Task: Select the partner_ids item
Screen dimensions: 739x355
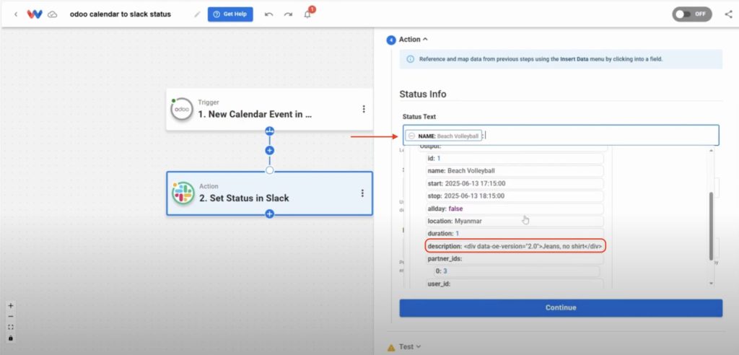Action: 515,259
